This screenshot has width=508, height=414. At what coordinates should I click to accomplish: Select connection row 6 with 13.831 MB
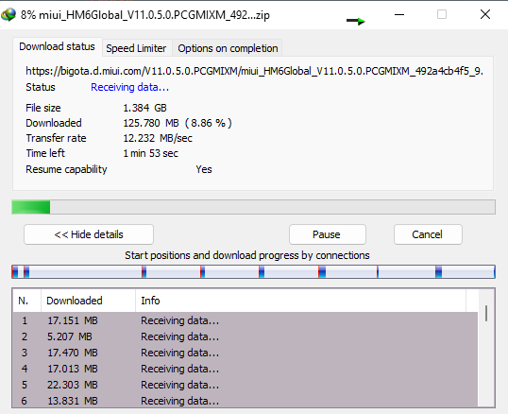[x=246, y=401]
